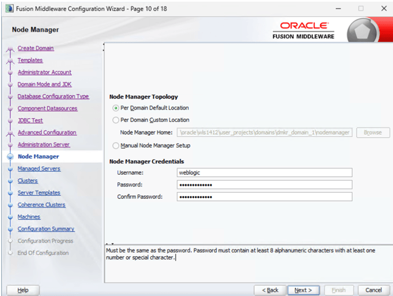Select the Node Manager step

tap(38, 156)
